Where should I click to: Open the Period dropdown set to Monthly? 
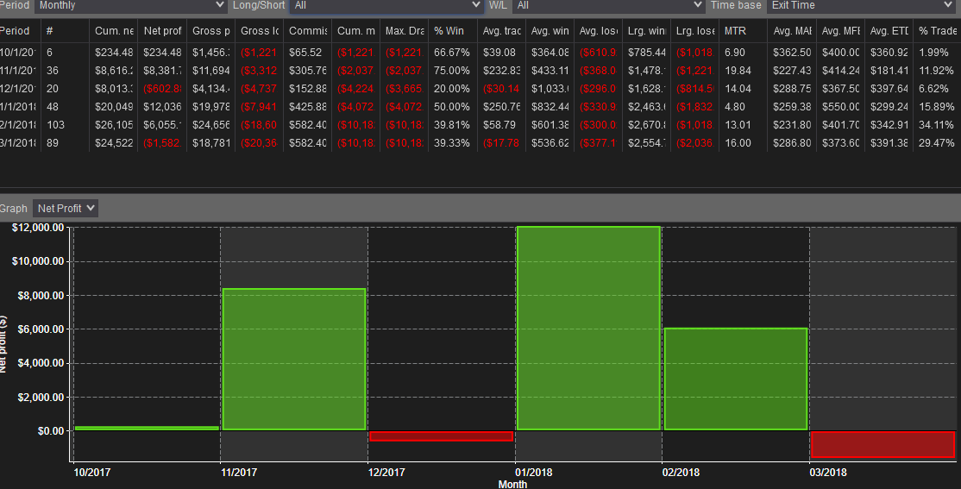click(130, 5)
